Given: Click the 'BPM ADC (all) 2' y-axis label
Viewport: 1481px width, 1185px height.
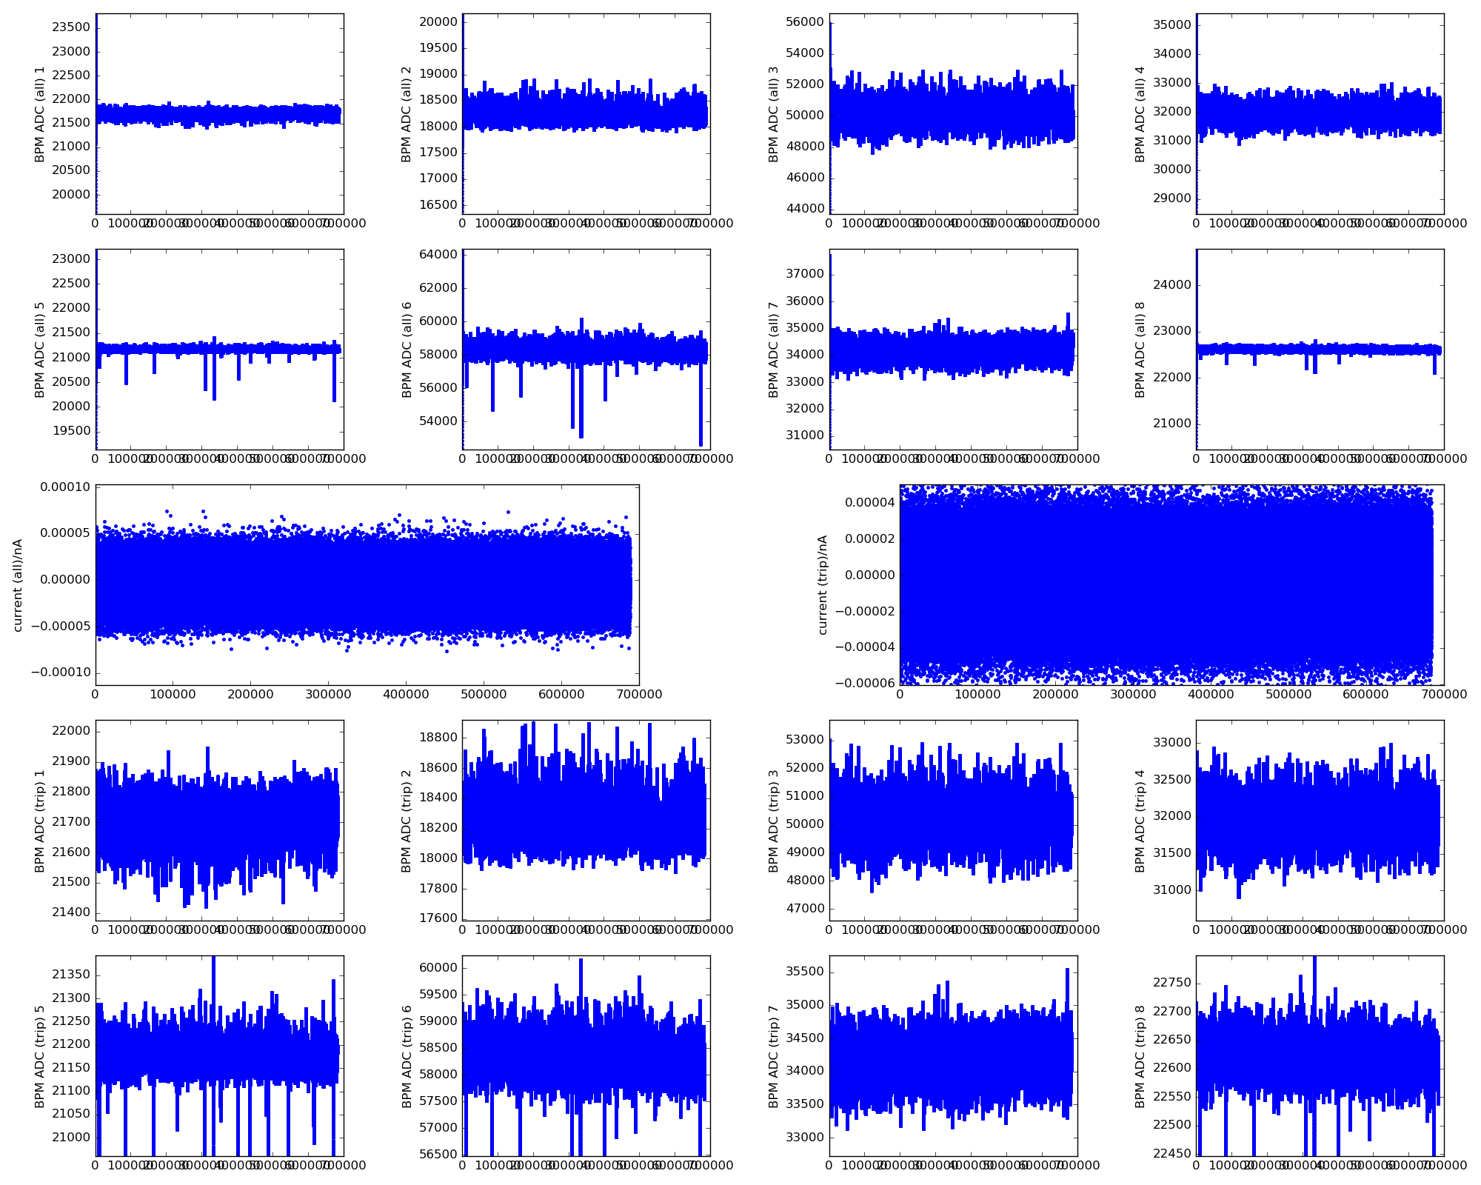Looking at the screenshot, I should coord(407,114).
